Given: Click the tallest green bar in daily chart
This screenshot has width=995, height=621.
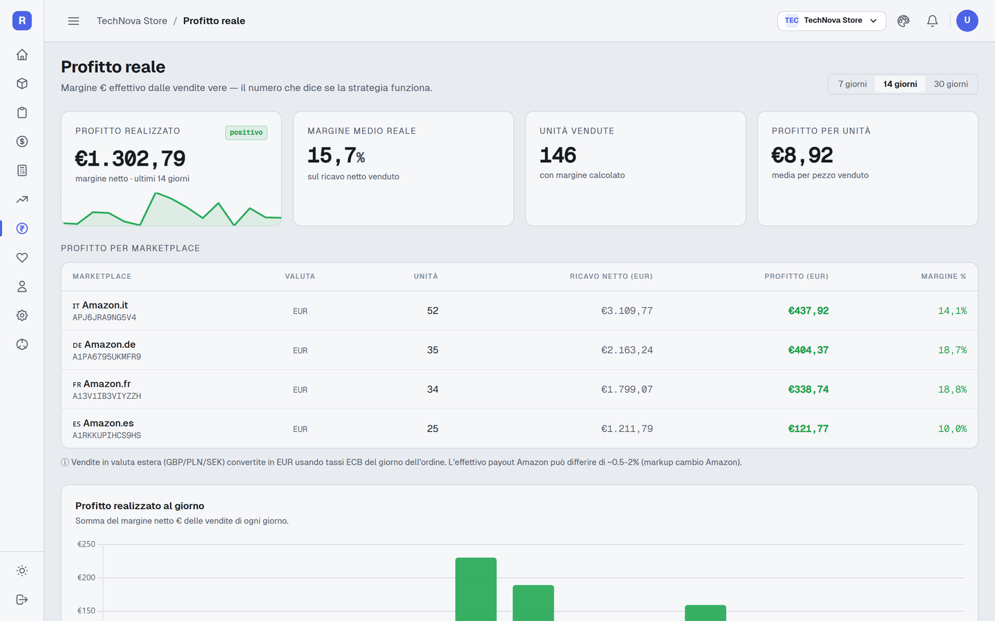Looking at the screenshot, I should pyautogui.click(x=476, y=589).
